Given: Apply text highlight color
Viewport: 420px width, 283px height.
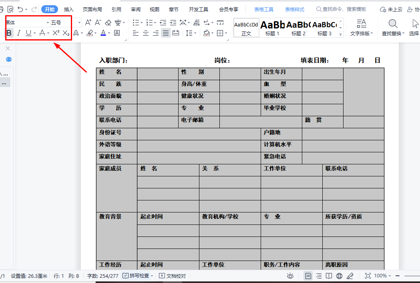Looking at the screenshot, I should coord(90,33).
